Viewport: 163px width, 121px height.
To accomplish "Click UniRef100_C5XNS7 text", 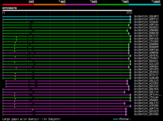I will point(146,58).
